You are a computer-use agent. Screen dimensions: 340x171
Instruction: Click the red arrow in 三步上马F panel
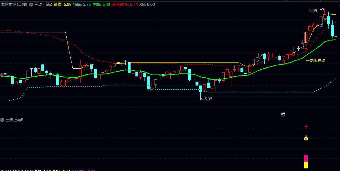tap(306, 127)
